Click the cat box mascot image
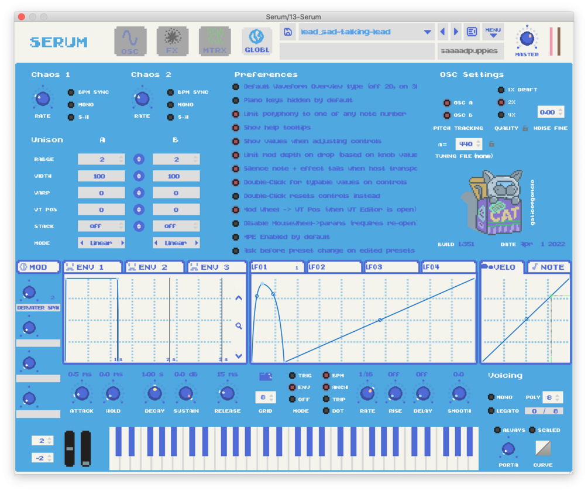The image size is (588, 491). (x=492, y=202)
